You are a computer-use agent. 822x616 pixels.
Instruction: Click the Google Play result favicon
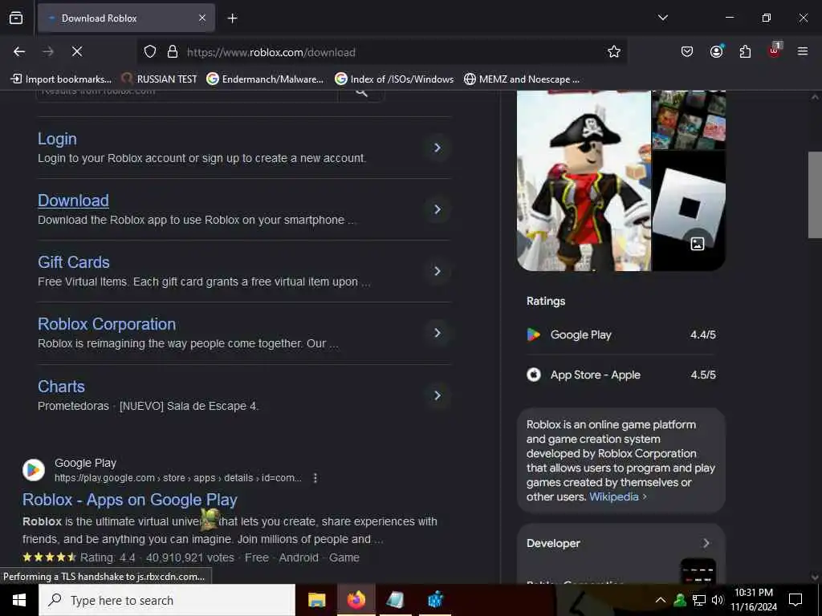click(34, 470)
